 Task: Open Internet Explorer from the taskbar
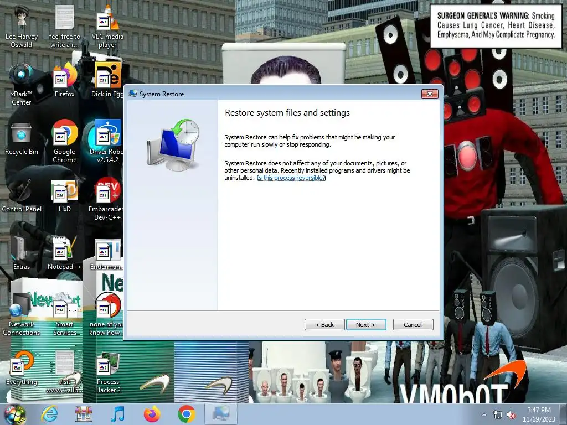pyautogui.click(x=49, y=414)
